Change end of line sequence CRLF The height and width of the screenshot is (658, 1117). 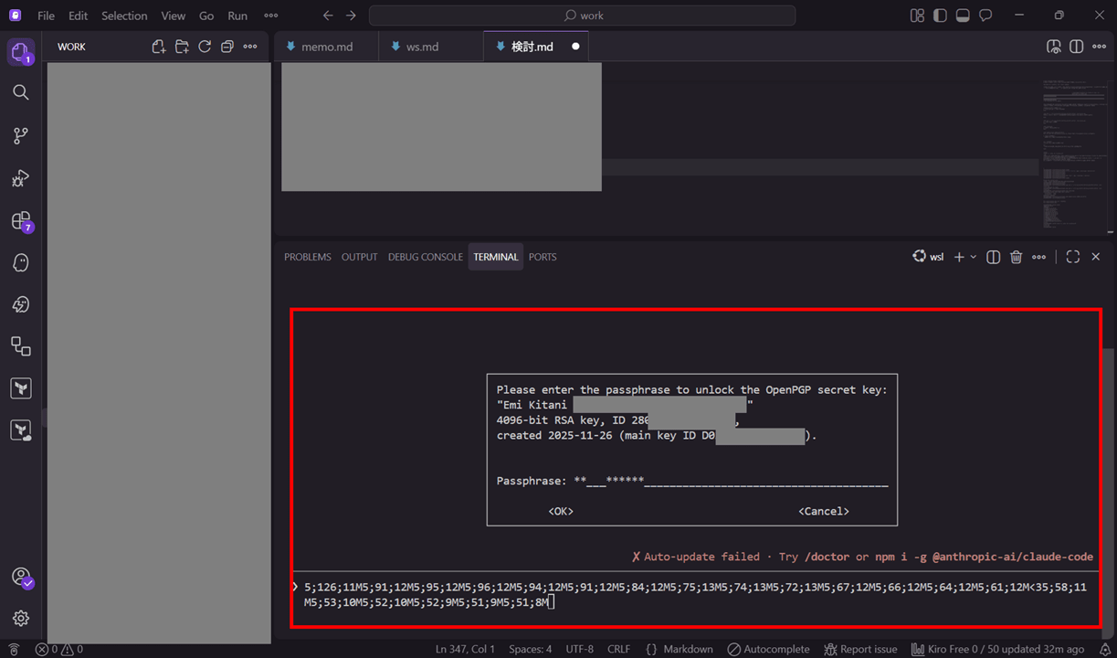point(618,649)
